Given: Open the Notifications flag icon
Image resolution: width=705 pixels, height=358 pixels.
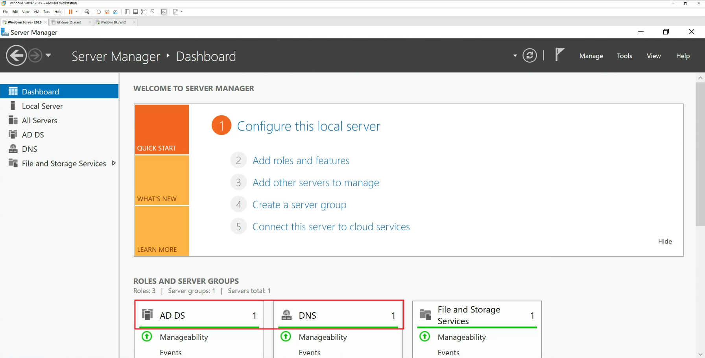Looking at the screenshot, I should point(559,55).
